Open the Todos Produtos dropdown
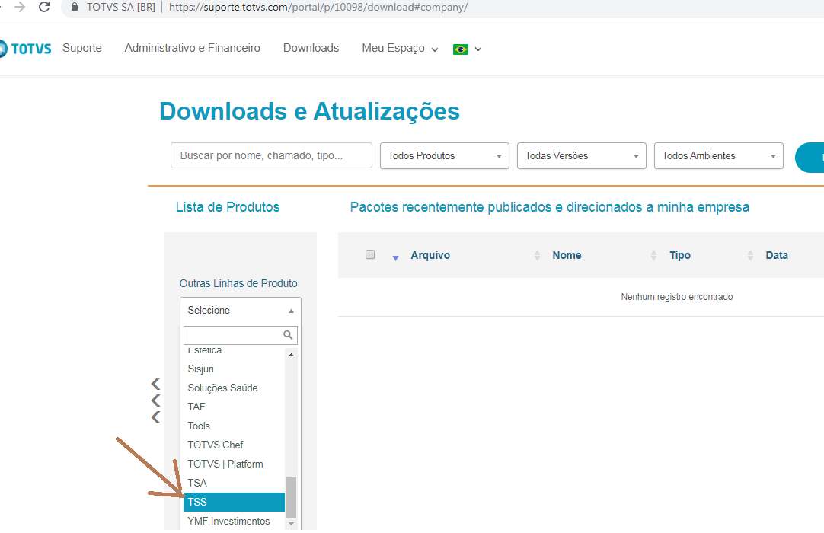 tap(445, 155)
